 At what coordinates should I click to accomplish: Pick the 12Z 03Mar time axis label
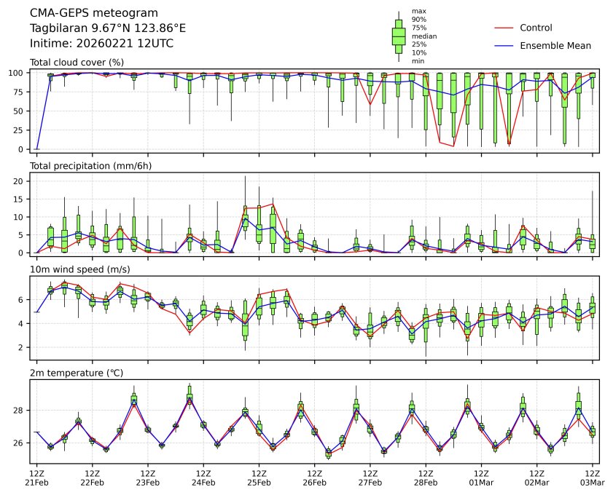(x=592, y=478)
